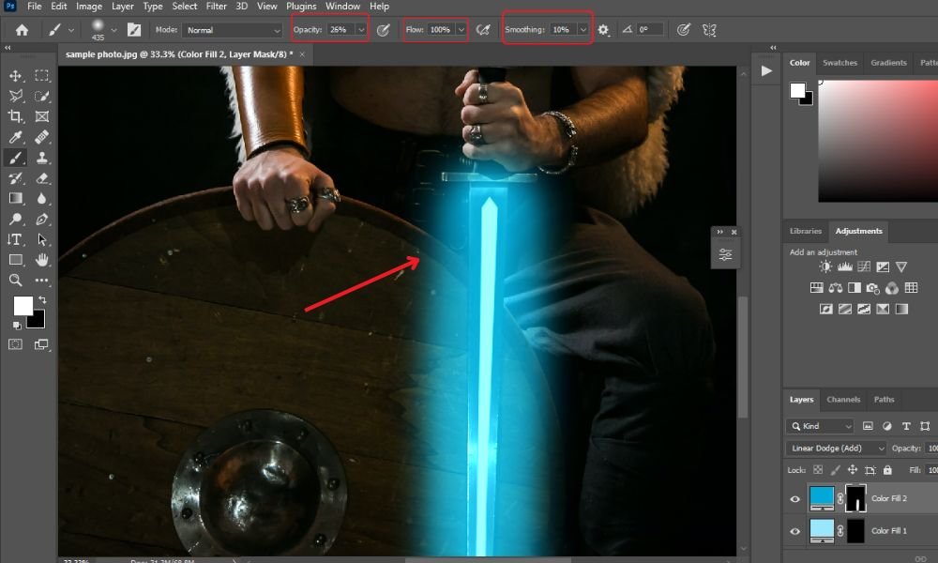
Task: Toggle symmetry paint butterfly options
Action: (x=709, y=29)
